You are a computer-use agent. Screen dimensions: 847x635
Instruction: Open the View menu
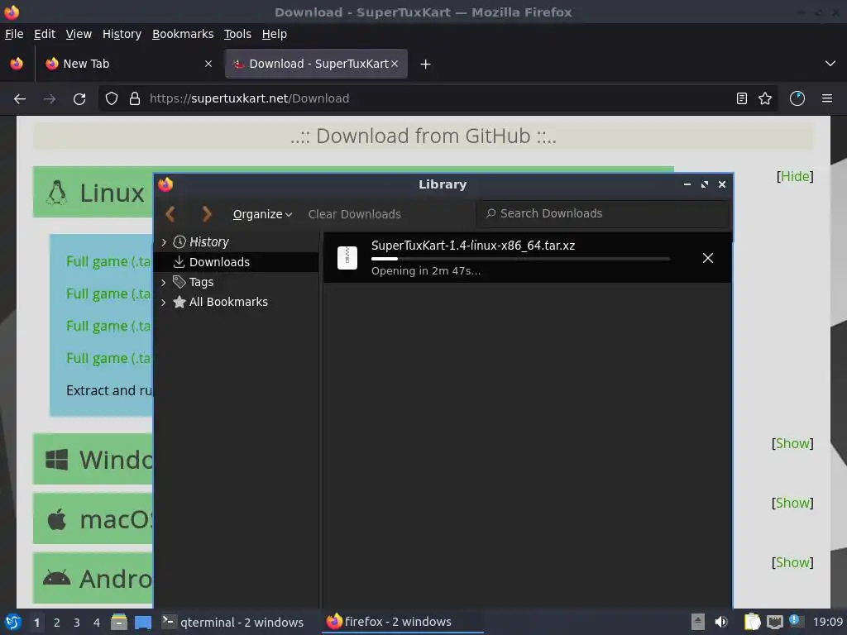tap(79, 34)
